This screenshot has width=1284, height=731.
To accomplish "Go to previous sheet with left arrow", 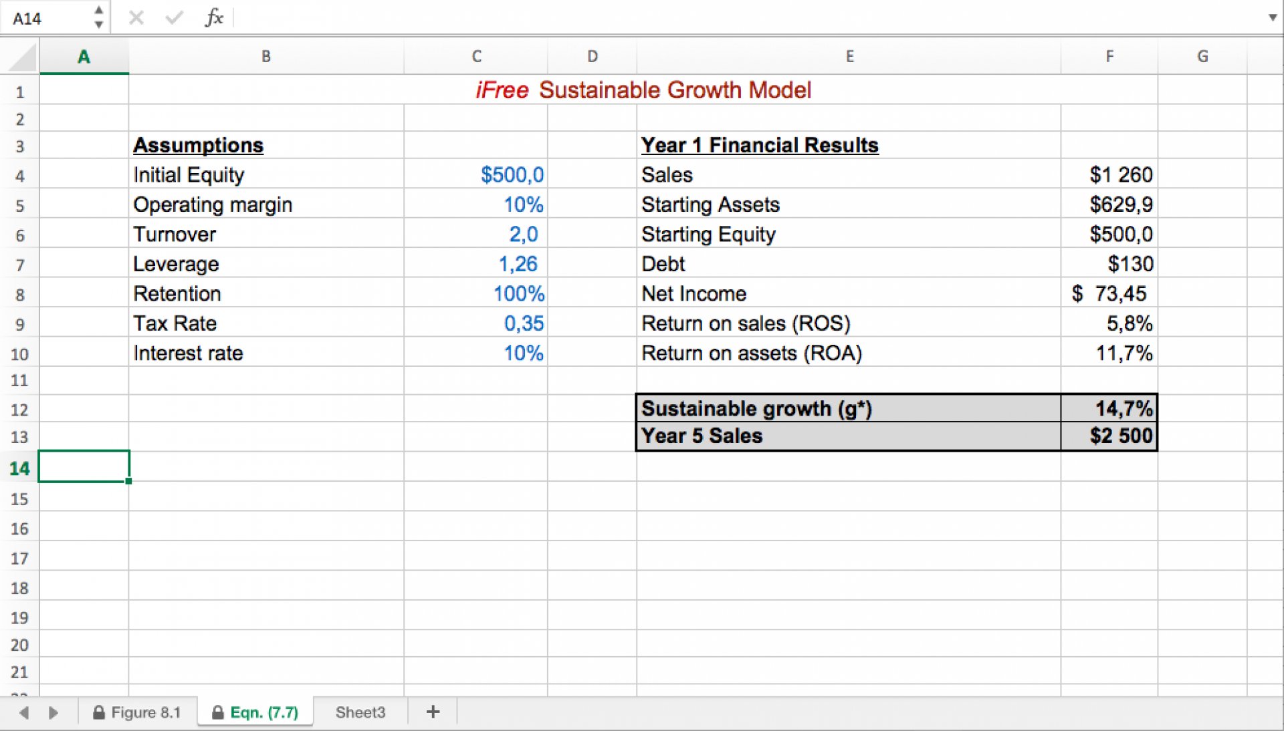I will (24, 713).
